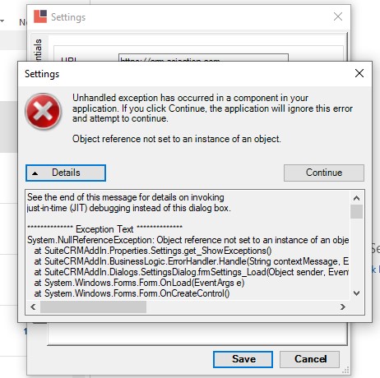
Task: Click the error message text
Action: (x=177, y=139)
